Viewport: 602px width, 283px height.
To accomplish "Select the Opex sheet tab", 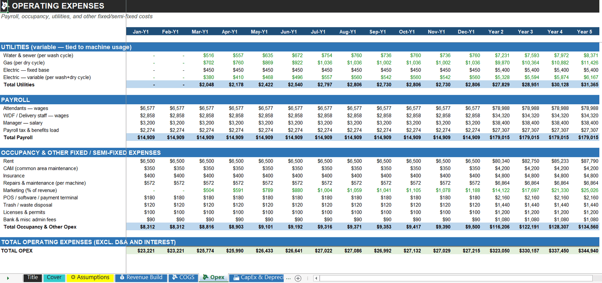I will (x=213, y=277).
